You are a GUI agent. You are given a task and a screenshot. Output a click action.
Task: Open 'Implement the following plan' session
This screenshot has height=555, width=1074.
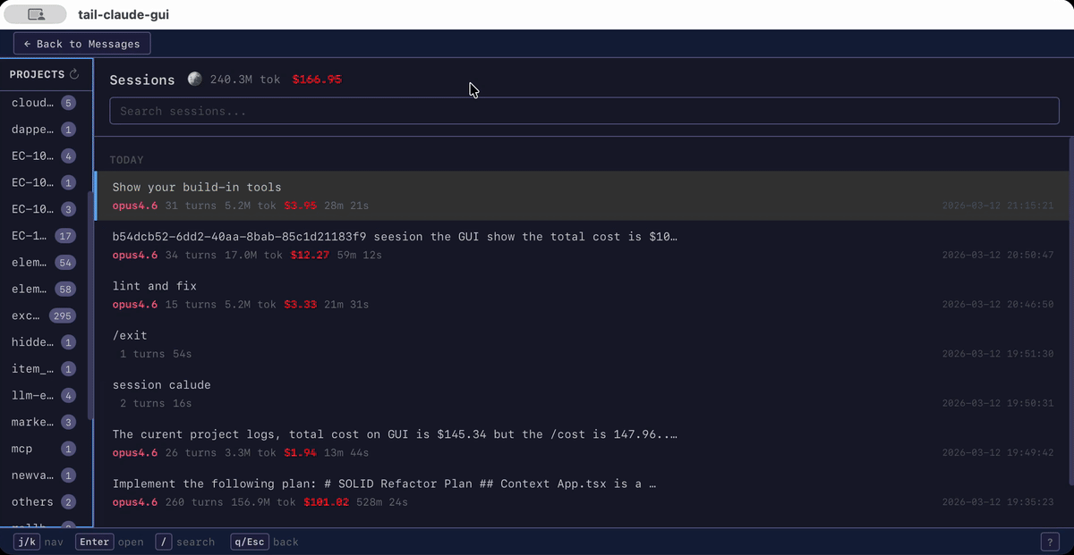tap(582, 492)
